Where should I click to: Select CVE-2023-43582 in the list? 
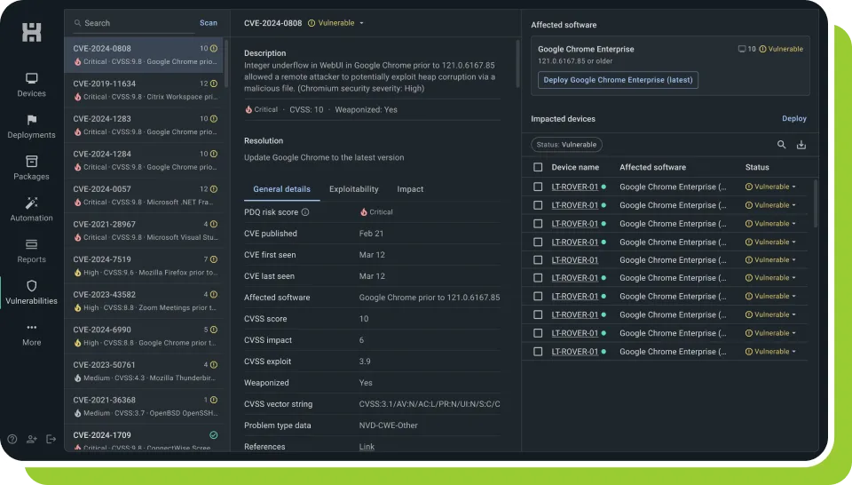(144, 300)
